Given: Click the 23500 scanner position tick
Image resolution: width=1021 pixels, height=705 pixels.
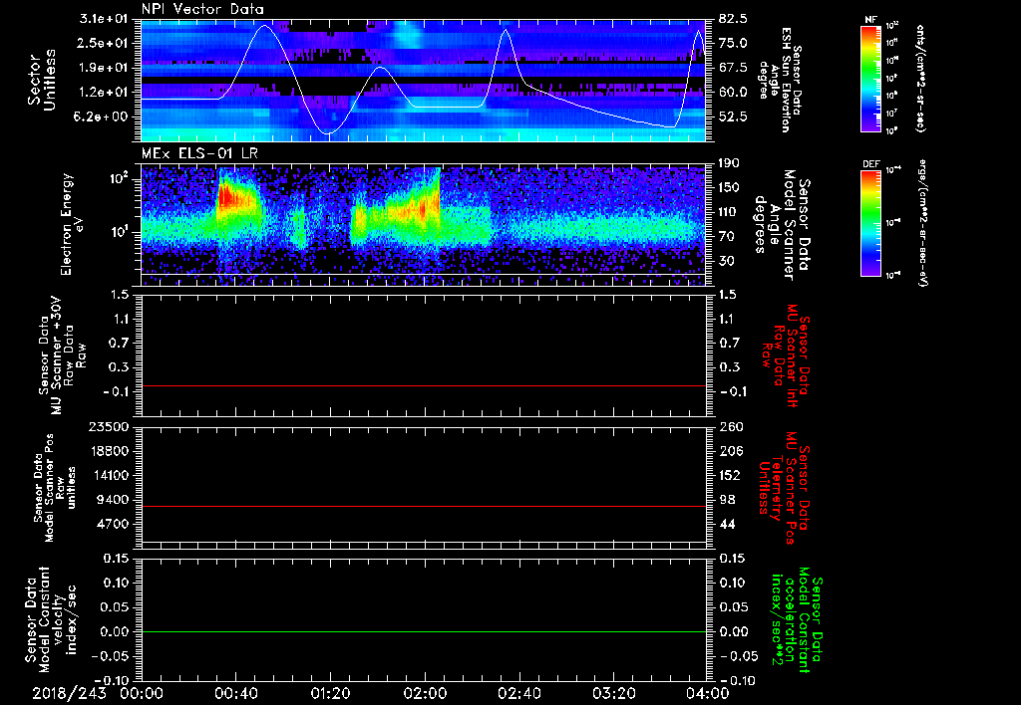Looking at the screenshot, I should pos(110,426).
